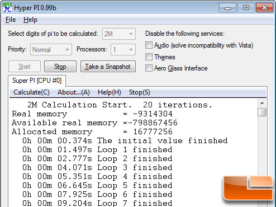Click the greyed-out Start button

pos(25,67)
